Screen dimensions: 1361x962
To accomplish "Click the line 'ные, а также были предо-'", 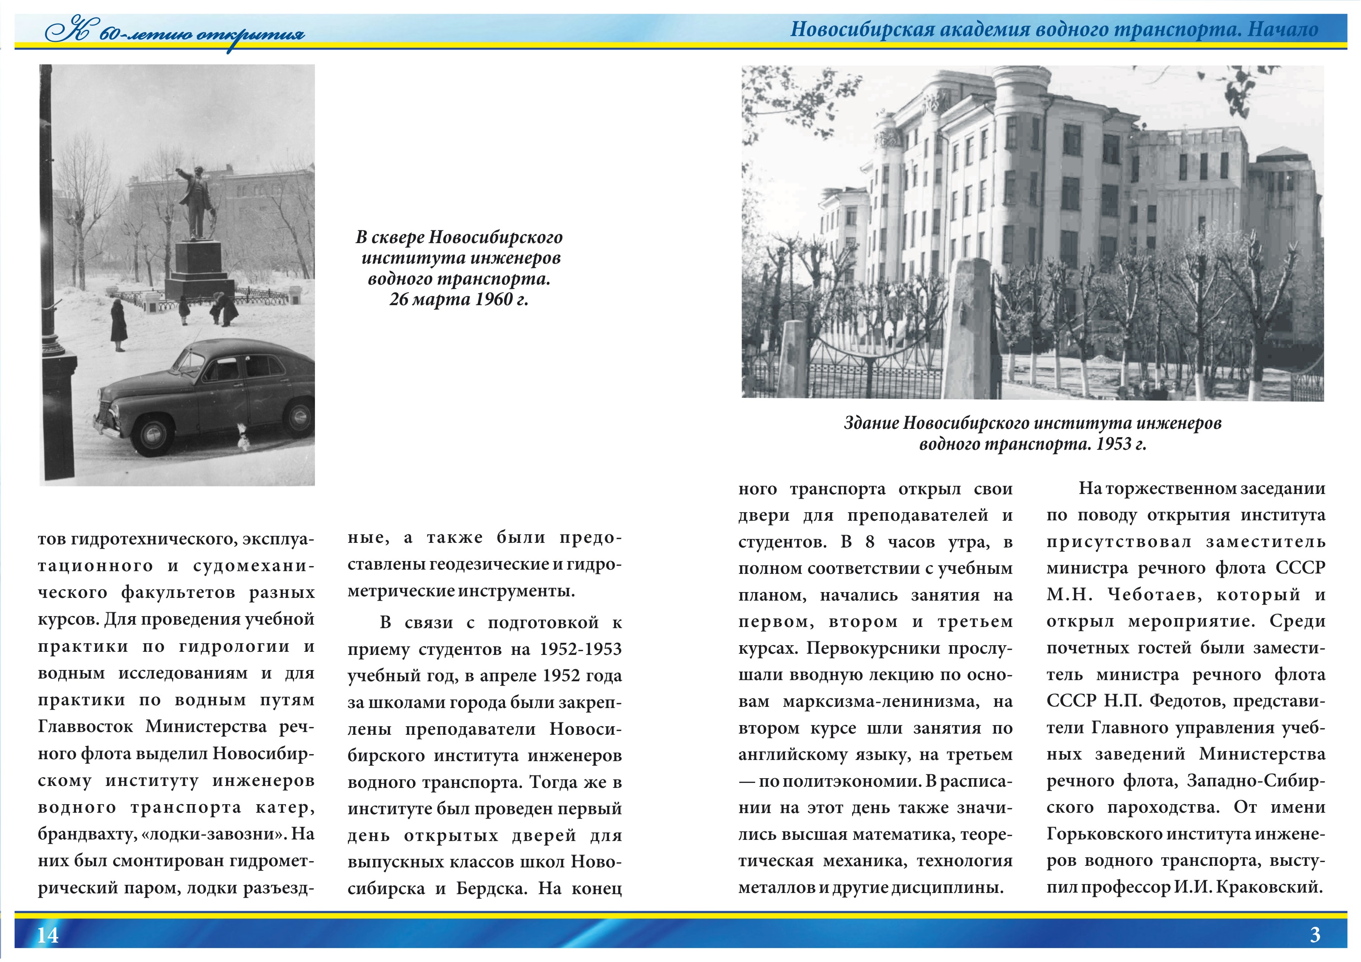I will (x=485, y=537).
